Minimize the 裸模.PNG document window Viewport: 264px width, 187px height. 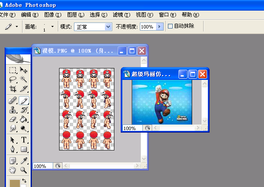[x=122, y=51]
